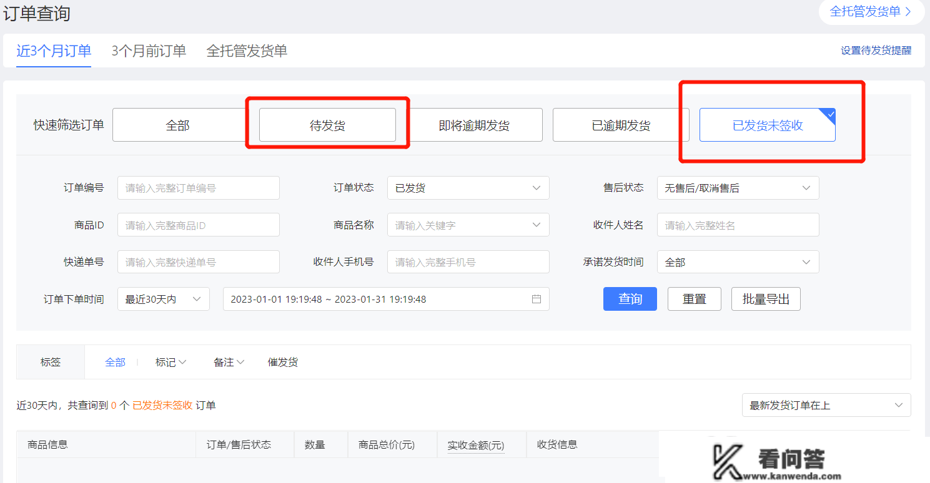Select 即将逾期发货 quick filter
The image size is (930, 483).
click(x=474, y=125)
